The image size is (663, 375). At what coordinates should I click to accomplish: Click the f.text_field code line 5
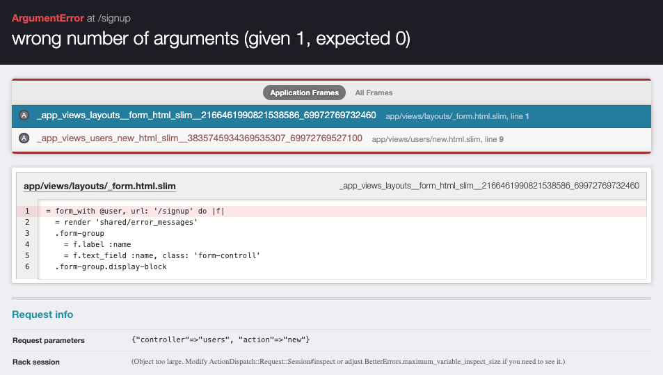[x=161, y=256]
